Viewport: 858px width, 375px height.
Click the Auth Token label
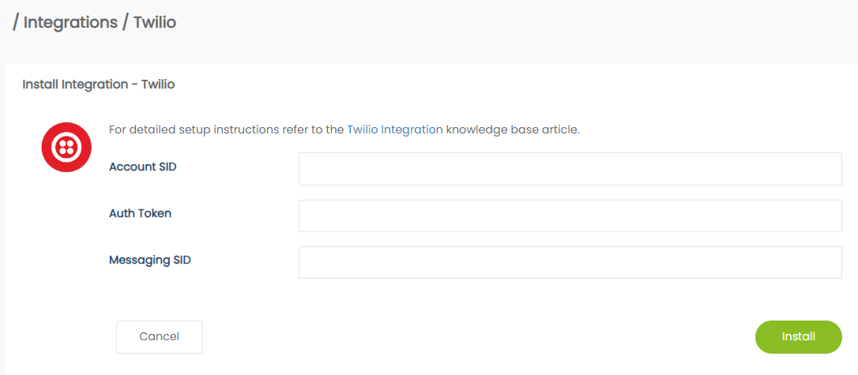[140, 213]
